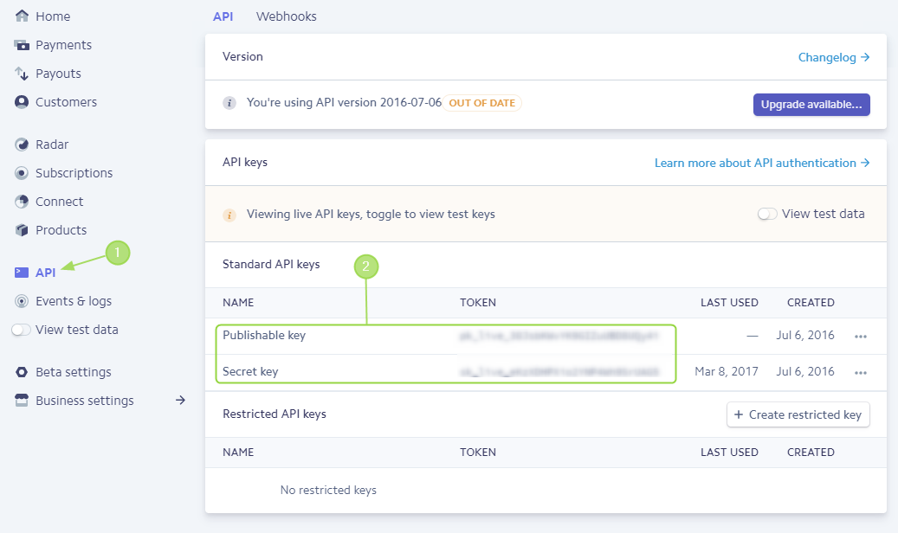Click Upgrade available button
The image size is (898, 533).
coord(811,105)
